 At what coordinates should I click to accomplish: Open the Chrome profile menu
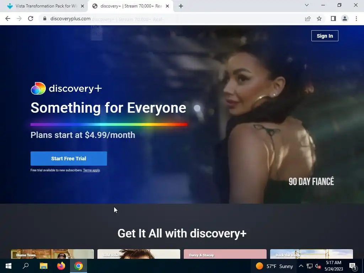(345, 18)
